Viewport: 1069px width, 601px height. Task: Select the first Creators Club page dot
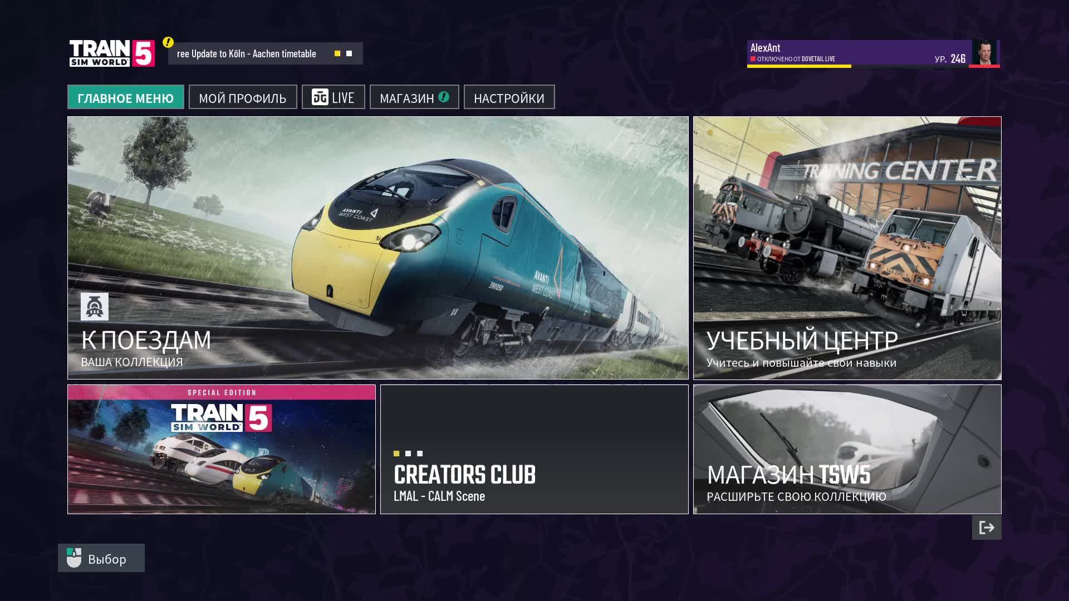point(396,454)
